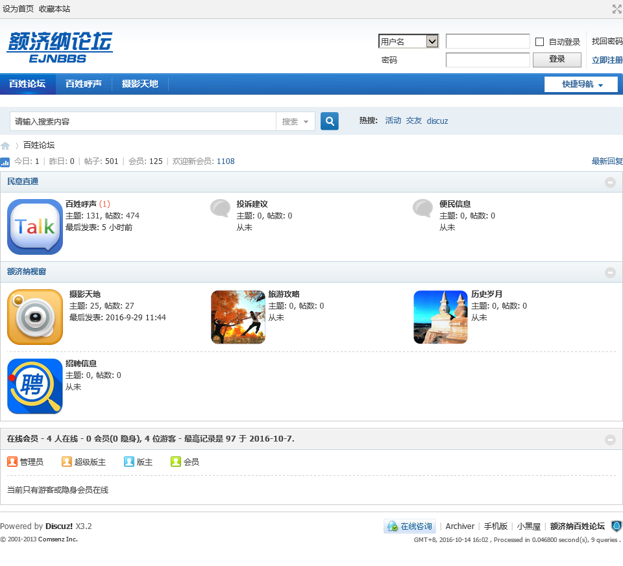Image resolution: width=623 pixels, height=566 pixels.
Task: Collapse the 在线会员 section
Action: click(x=610, y=440)
